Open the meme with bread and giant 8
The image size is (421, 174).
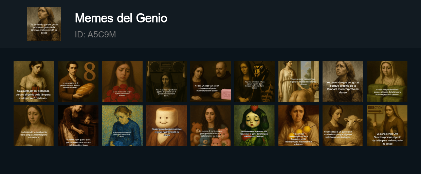78,82
